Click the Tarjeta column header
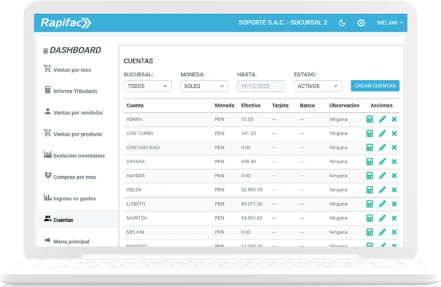441x287 pixels. pos(280,106)
